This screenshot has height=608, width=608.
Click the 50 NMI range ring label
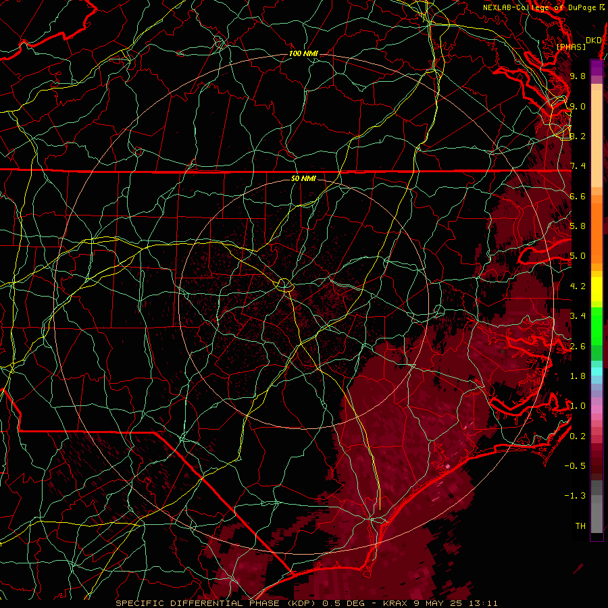pyautogui.click(x=303, y=178)
